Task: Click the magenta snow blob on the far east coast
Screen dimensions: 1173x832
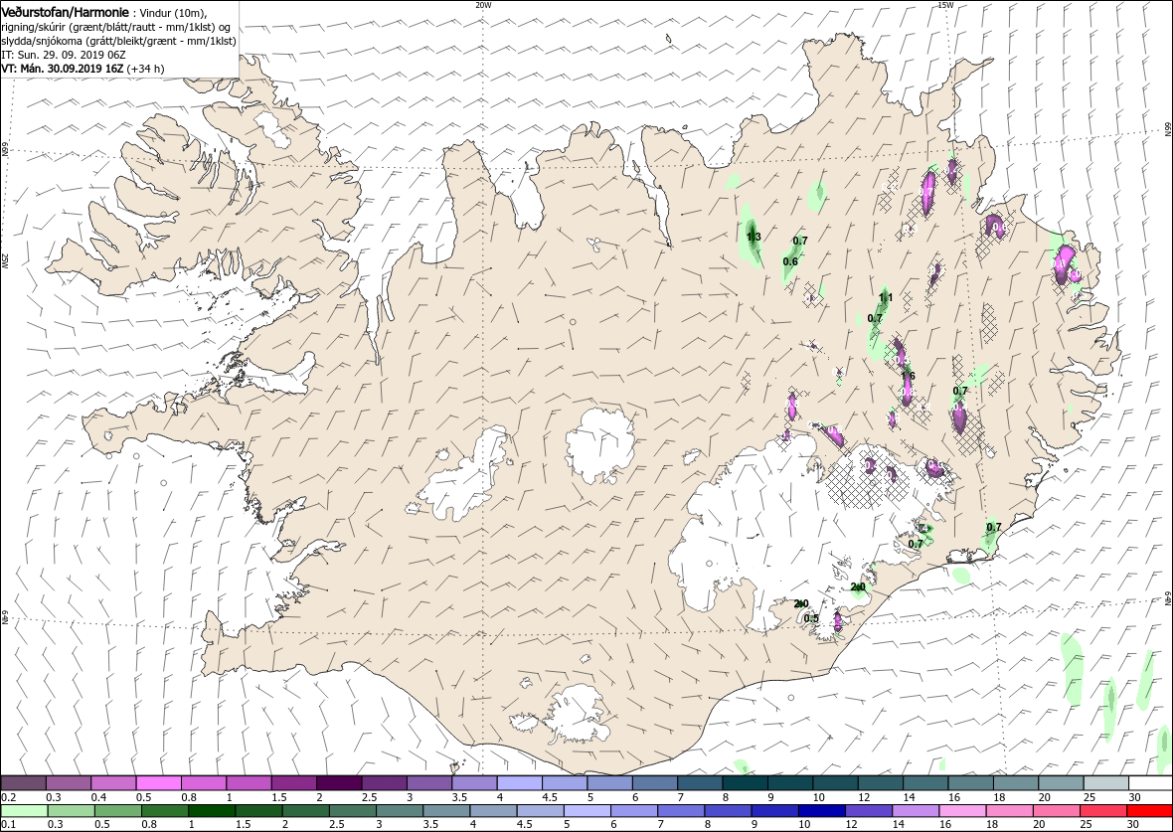Action: (x=1065, y=264)
